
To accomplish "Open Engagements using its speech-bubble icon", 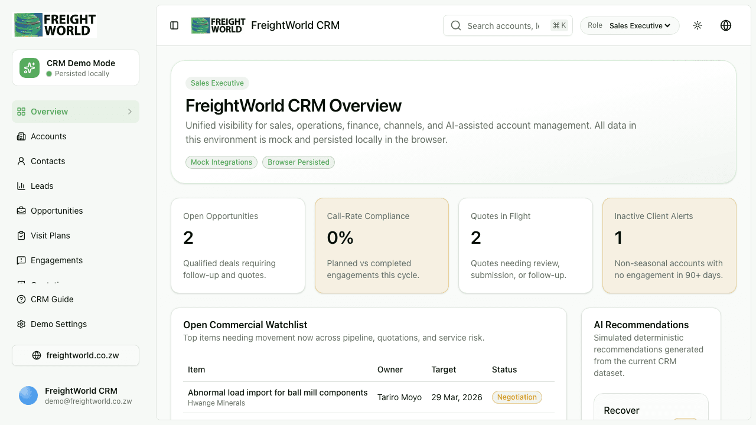I will tap(21, 260).
